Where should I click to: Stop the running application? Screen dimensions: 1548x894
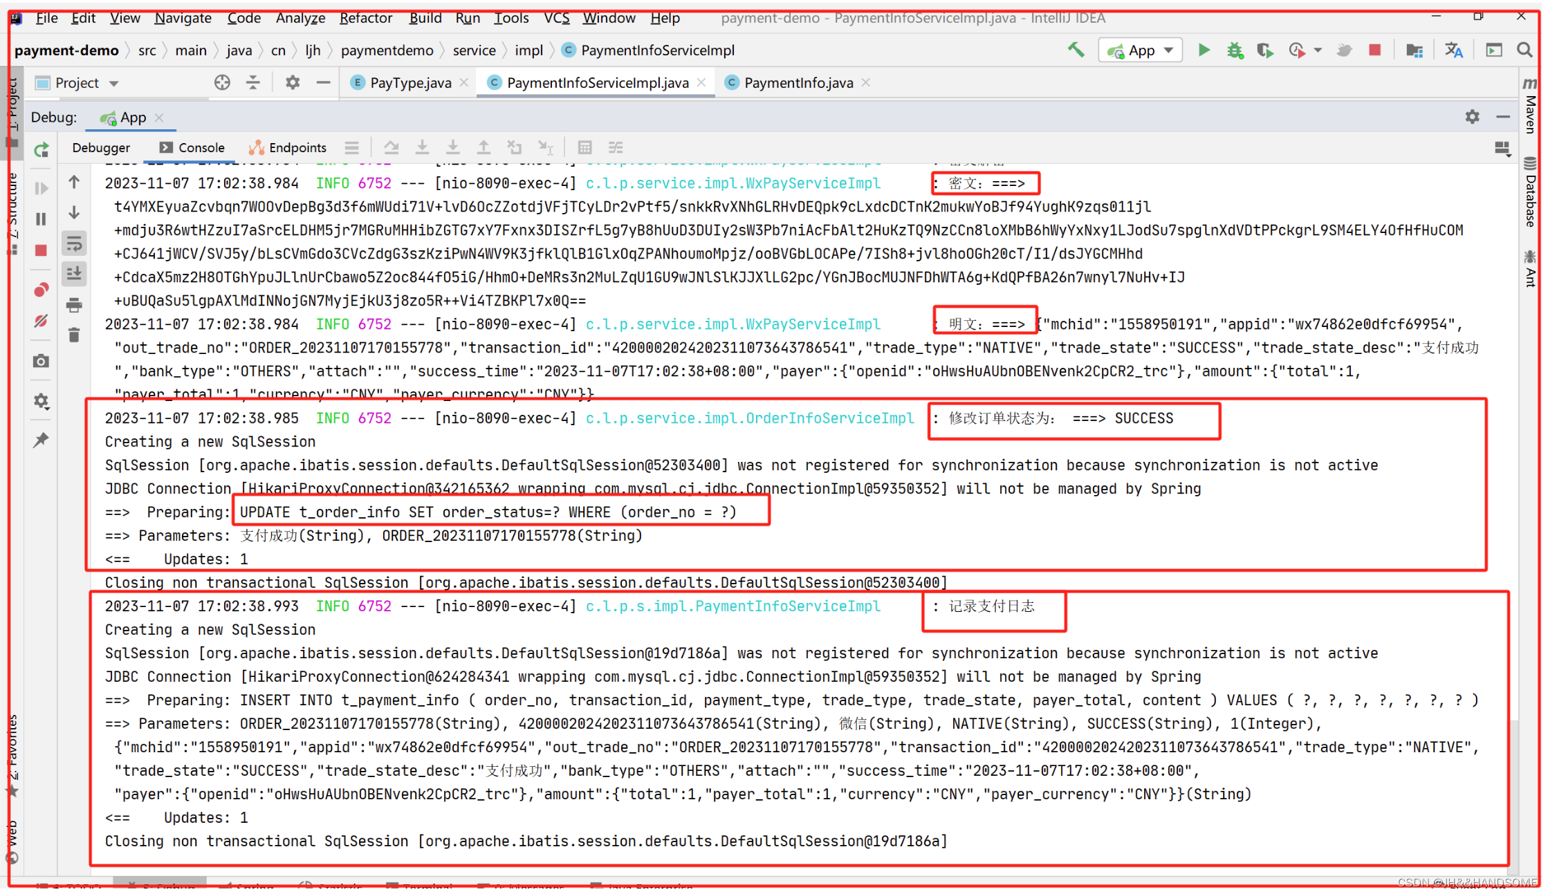[1375, 50]
